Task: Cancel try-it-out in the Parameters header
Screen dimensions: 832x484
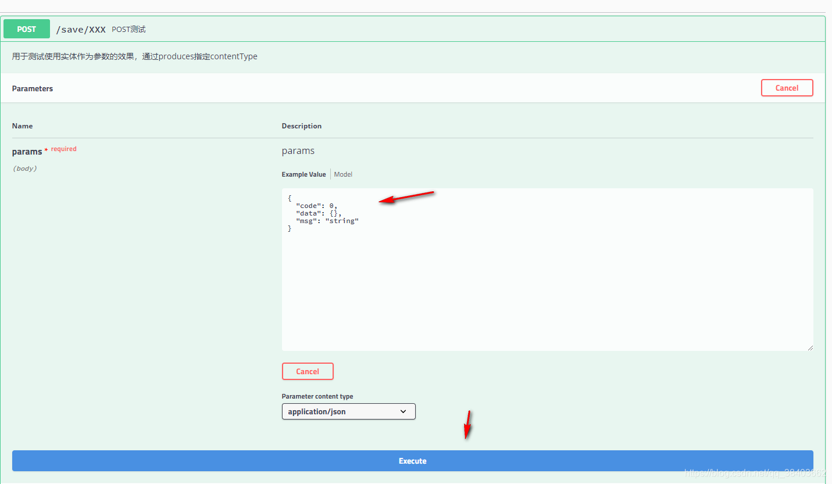Action: (787, 88)
